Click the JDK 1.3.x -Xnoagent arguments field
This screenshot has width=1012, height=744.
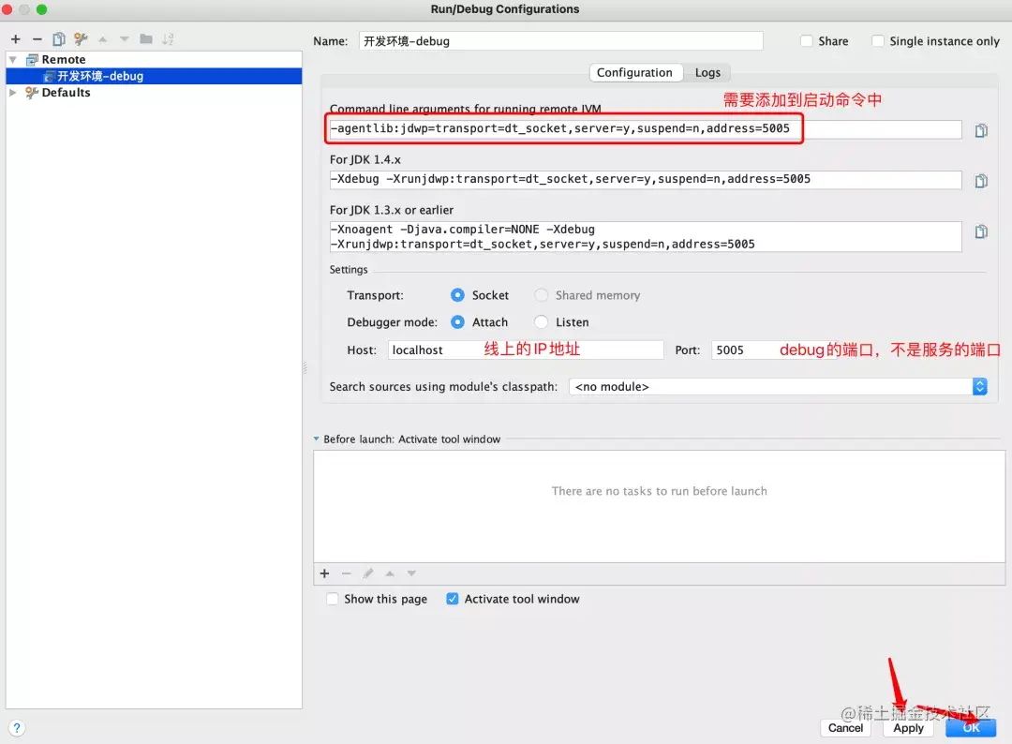(x=646, y=237)
